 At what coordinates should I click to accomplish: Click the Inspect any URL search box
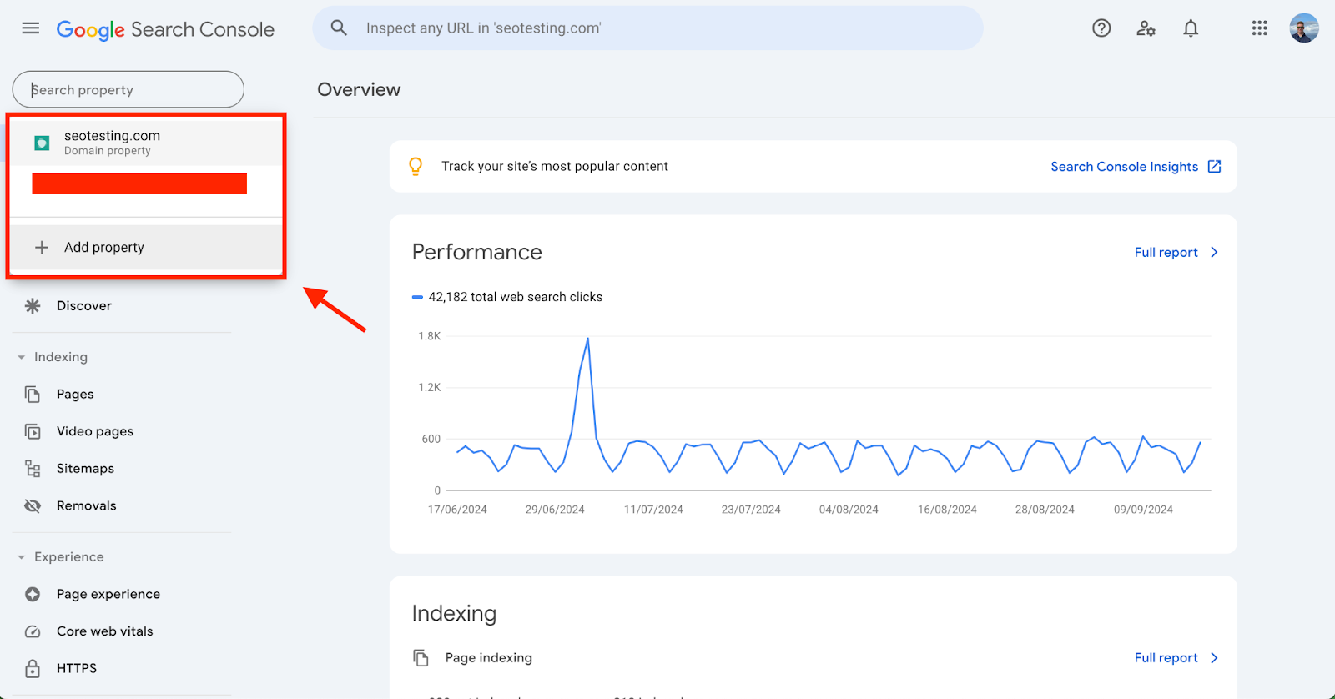coord(647,28)
